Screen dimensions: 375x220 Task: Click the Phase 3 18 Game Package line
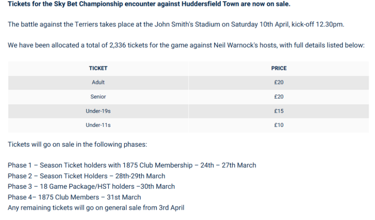coord(91,186)
